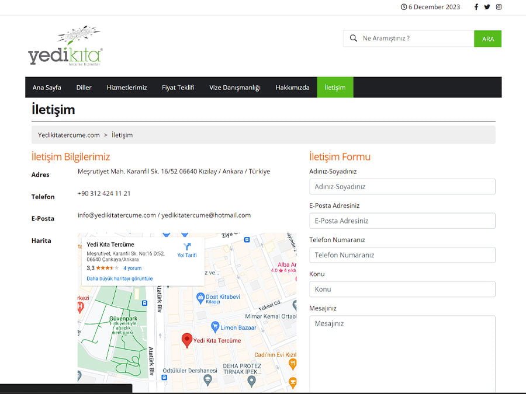The height and width of the screenshot is (394, 526).
Task: Click the 'İletişim Bilgilerimiz' heading
Action: [71, 157]
